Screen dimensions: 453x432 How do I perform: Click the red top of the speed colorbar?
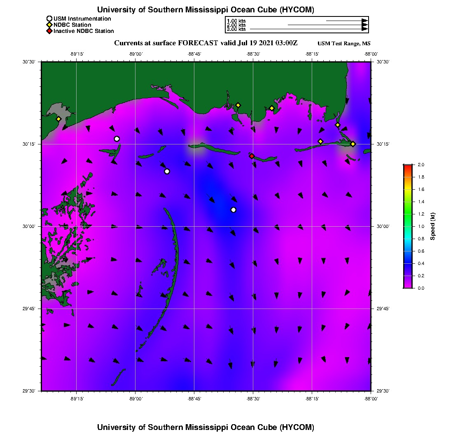(x=408, y=166)
